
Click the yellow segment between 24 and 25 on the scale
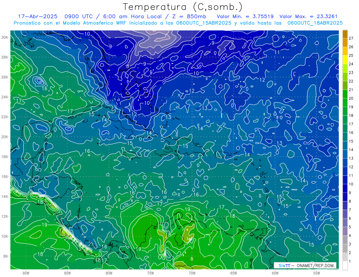pyautogui.click(x=345, y=60)
